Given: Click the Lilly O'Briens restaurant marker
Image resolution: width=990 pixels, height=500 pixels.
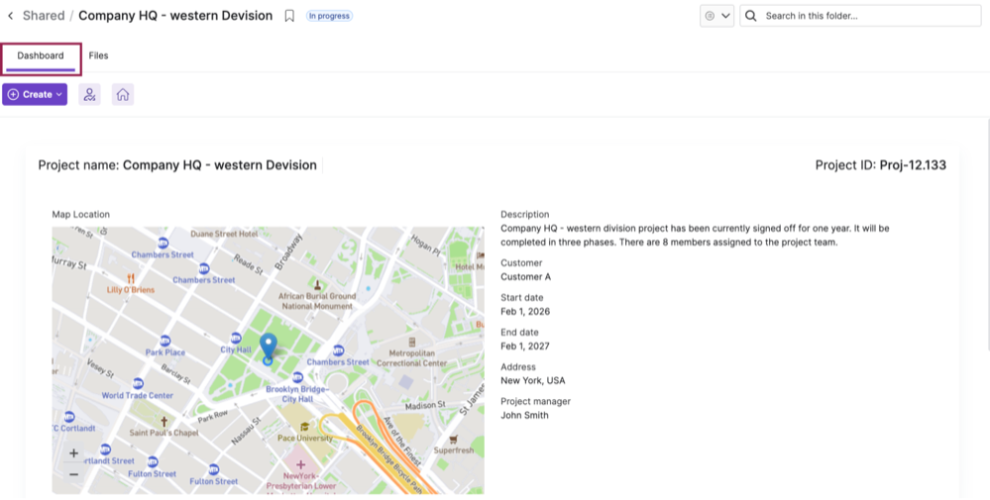Looking at the screenshot, I should point(132,278).
